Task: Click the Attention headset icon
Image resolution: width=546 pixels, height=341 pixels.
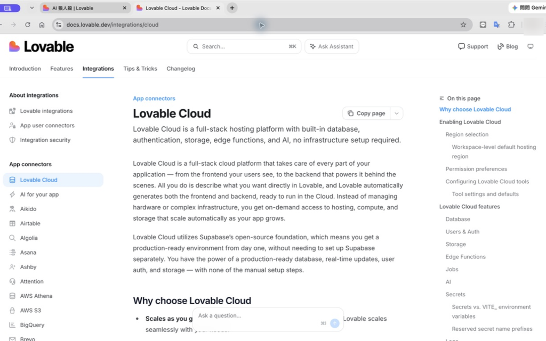Action: [x=12, y=281]
